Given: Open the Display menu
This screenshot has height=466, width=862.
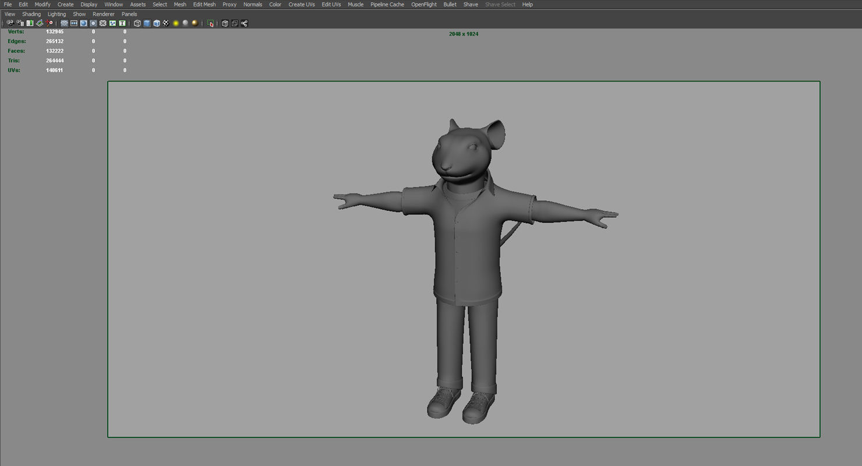Looking at the screenshot, I should (89, 4).
